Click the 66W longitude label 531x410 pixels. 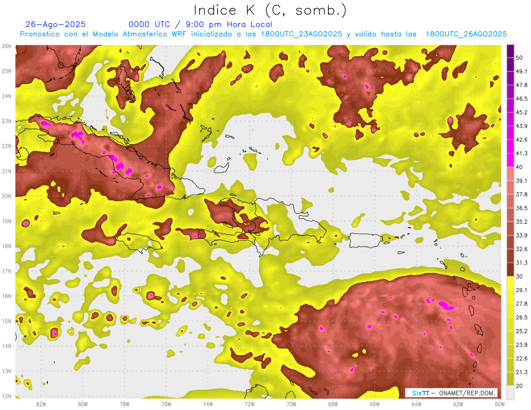click(374, 404)
